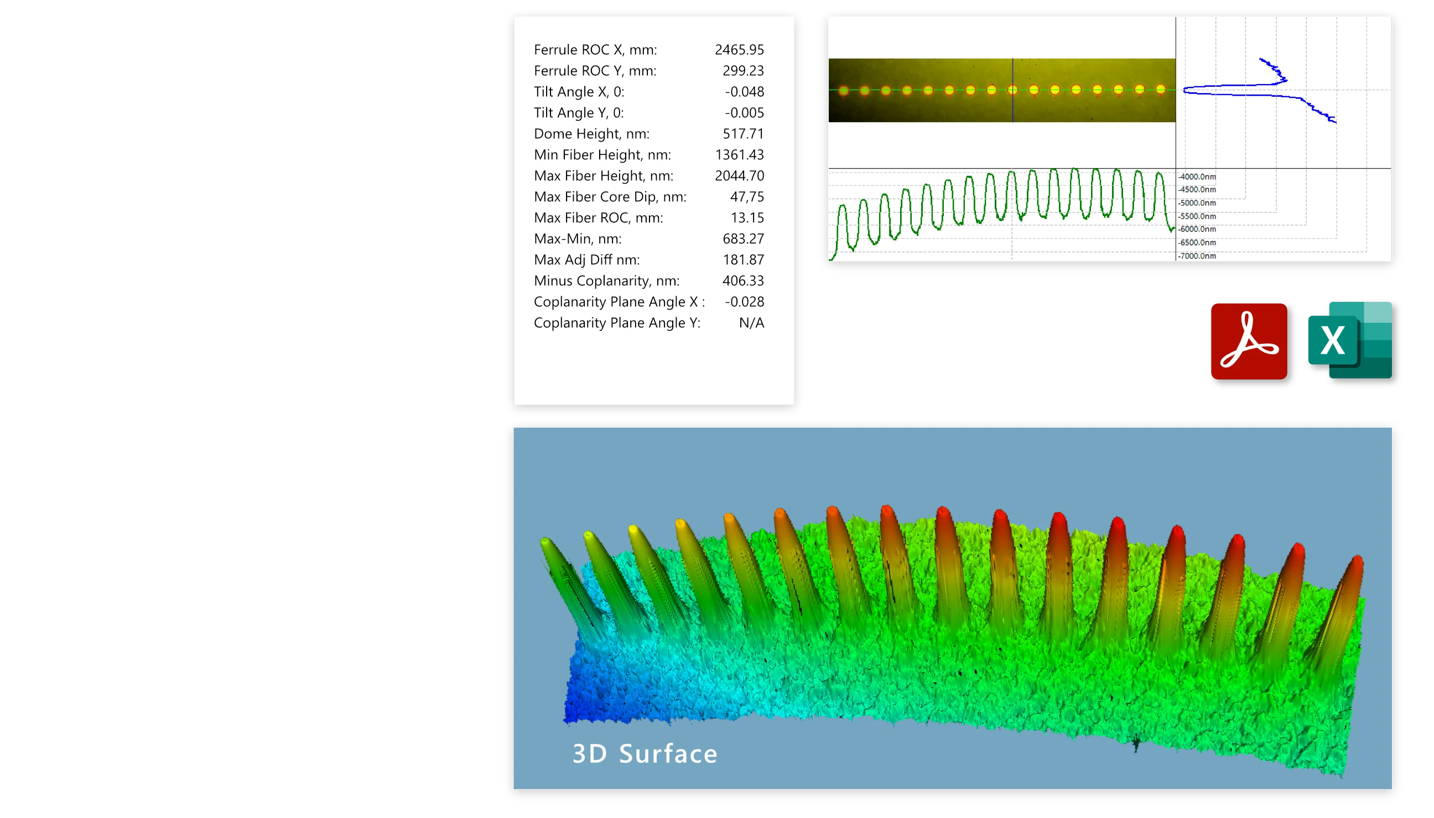Click the Coplanarity Plane Angle Y N/A entry
1434x818 pixels.
(751, 322)
